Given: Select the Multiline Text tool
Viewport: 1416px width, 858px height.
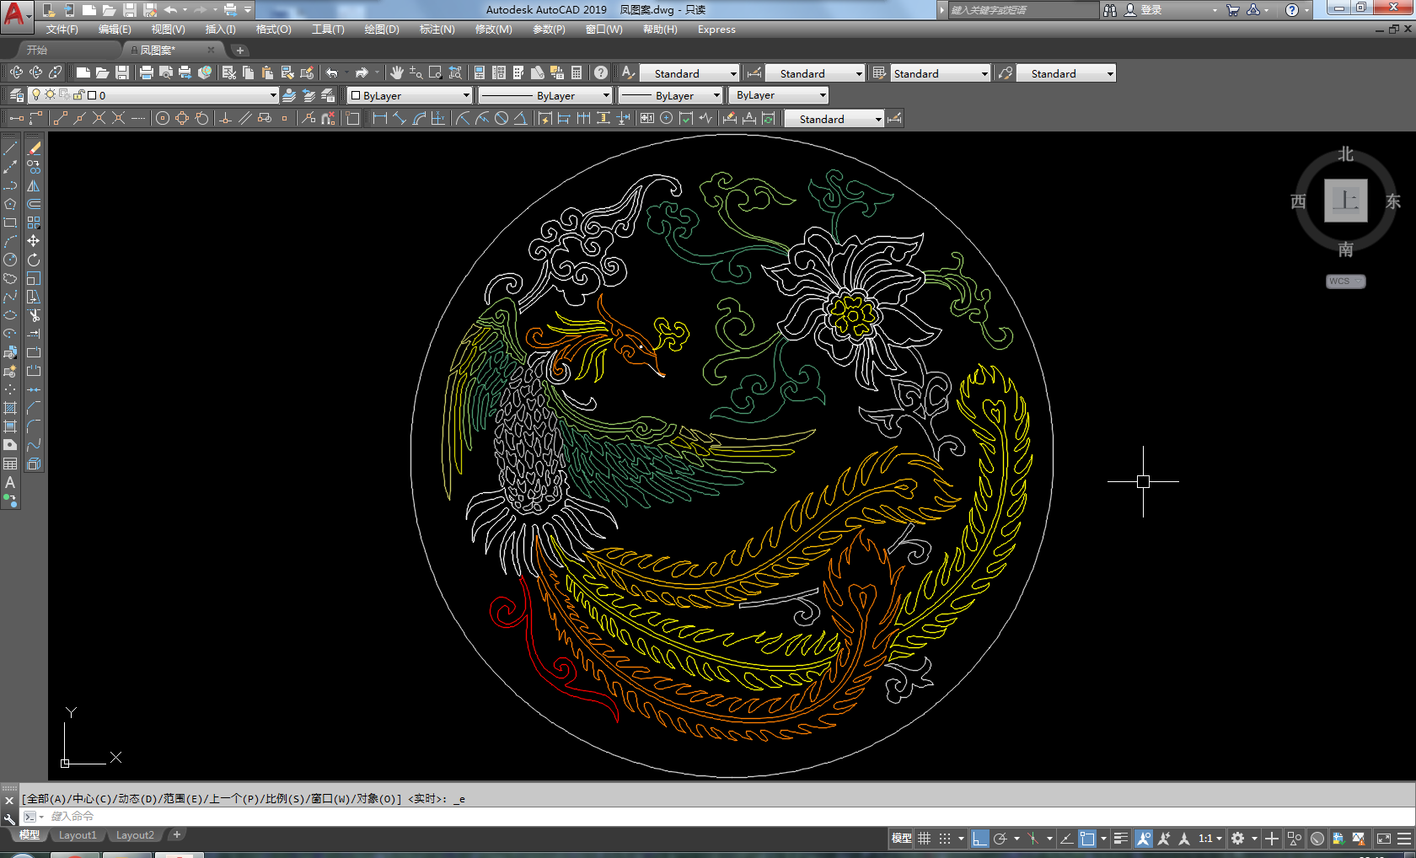Looking at the screenshot, I should coord(10,482).
